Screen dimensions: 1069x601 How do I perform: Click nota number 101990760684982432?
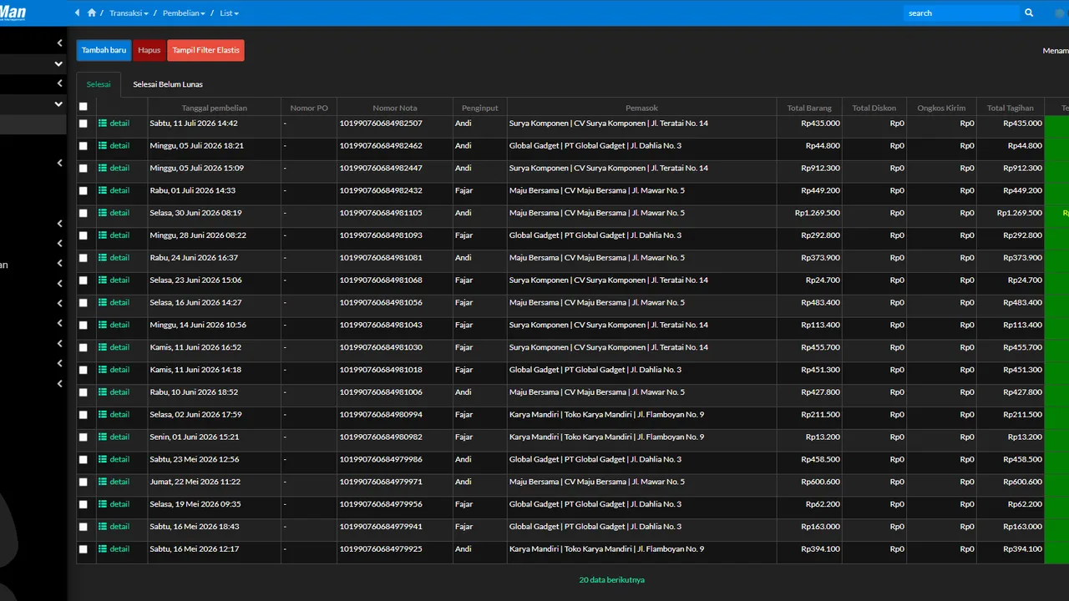tap(381, 190)
